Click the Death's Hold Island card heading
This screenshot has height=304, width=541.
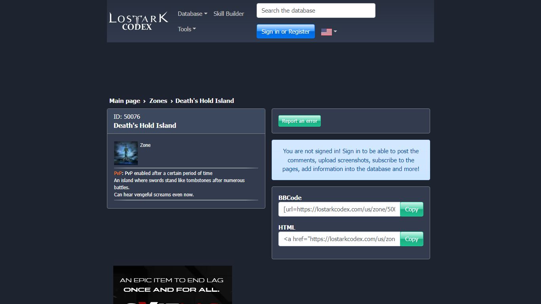pos(145,125)
